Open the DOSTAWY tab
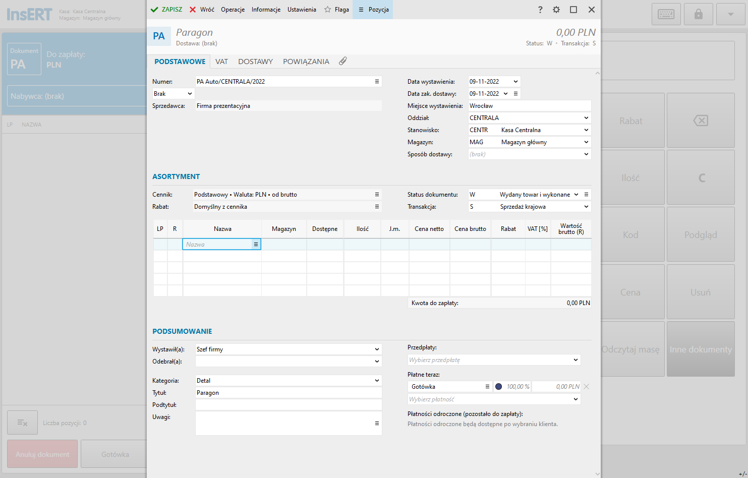The width and height of the screenshot is (748, 478). tap(255, 62)
